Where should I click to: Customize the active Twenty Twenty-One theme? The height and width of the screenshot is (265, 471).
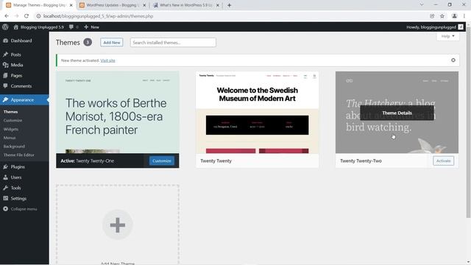pos(162,160)
